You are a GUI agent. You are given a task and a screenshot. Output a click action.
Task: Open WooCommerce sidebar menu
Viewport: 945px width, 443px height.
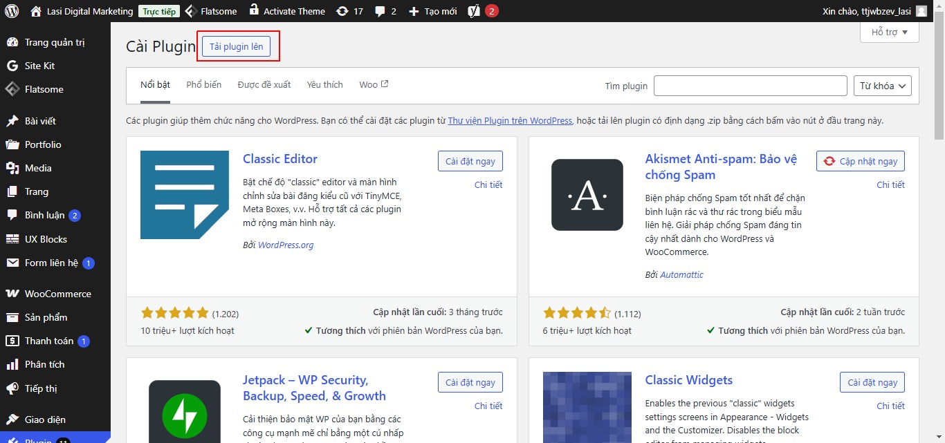57,294
